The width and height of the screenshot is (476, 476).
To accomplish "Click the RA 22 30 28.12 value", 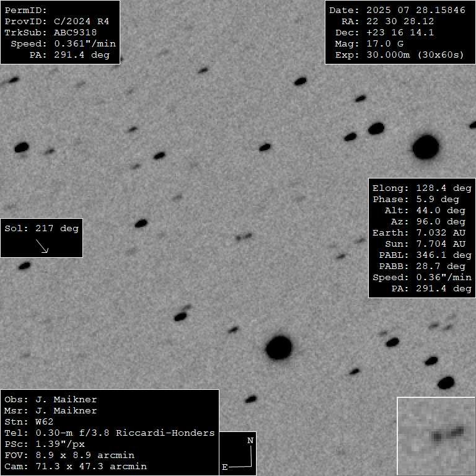I will point(400,22).
